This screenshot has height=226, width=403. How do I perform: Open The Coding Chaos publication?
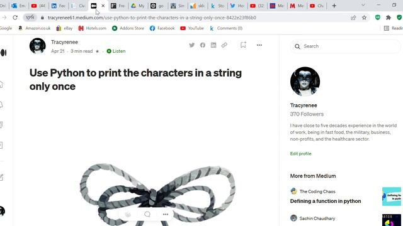317,191
